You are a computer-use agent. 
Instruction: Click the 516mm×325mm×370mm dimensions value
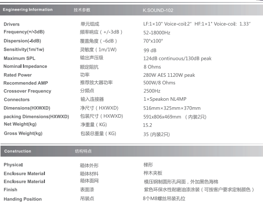172,108
